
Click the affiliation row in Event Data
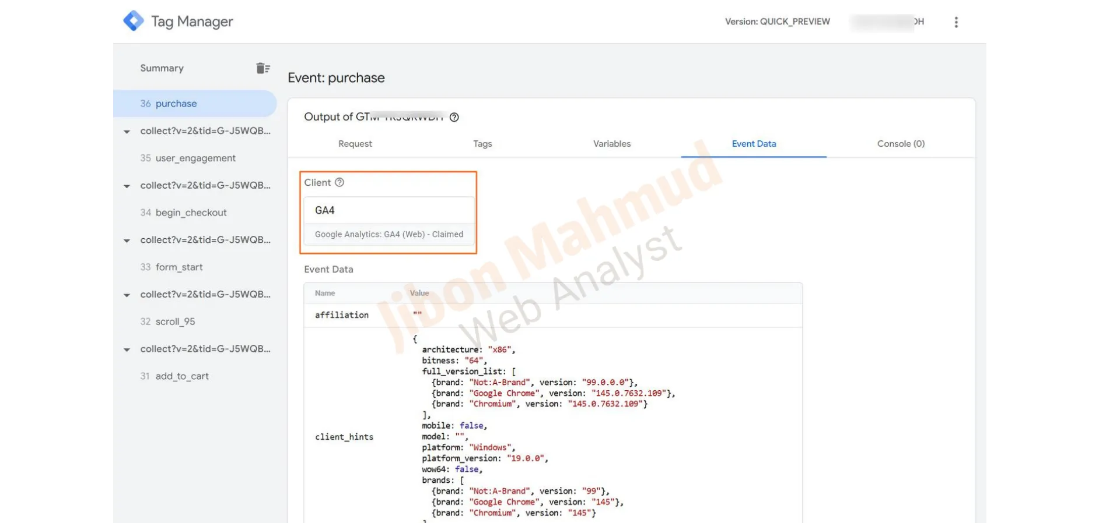[x=552, y=315]
